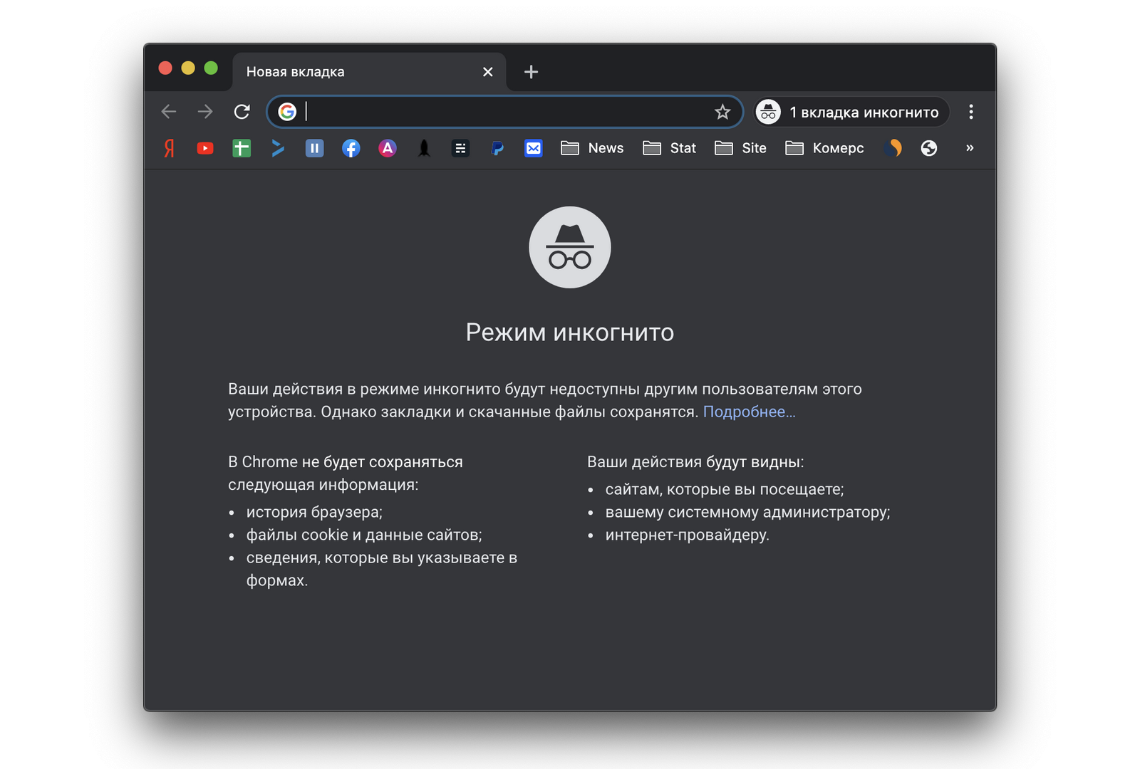
Task: Open the Подробнее… link
Action: 750,412
